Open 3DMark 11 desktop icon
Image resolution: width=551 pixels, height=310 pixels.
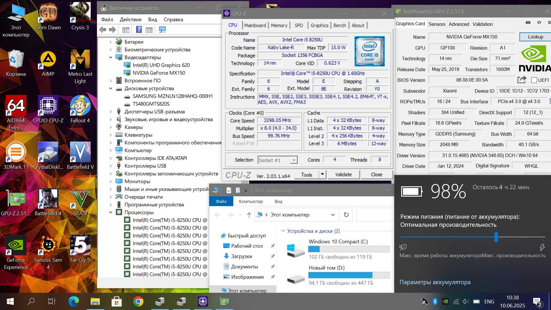[16, 156]
